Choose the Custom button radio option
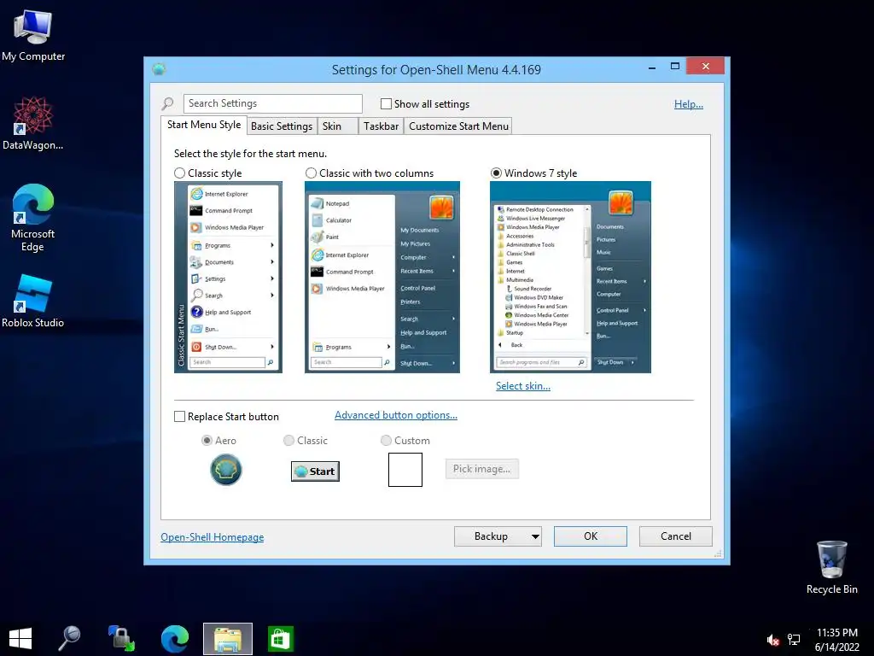 coord(386,441)
